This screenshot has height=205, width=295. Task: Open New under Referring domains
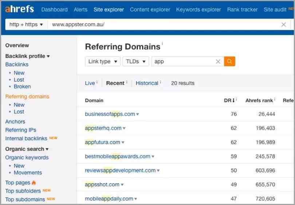(x=19, y=105)
